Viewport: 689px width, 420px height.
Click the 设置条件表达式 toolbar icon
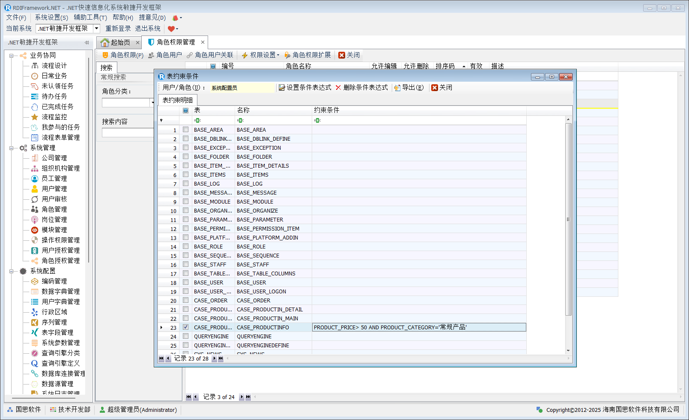[282, 88]
